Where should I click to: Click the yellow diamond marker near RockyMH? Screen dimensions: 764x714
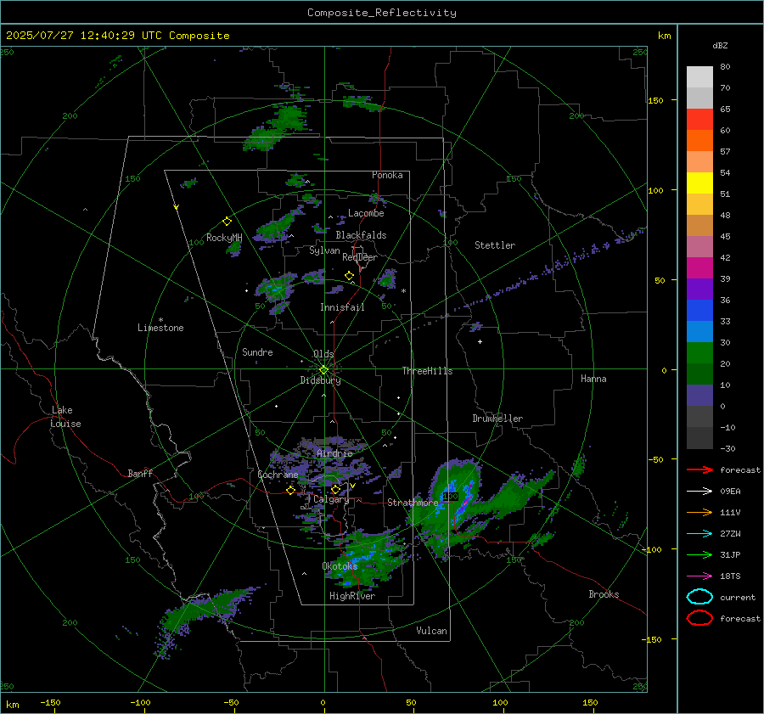(x=227, y=222)
